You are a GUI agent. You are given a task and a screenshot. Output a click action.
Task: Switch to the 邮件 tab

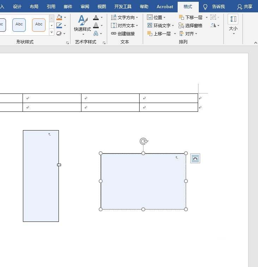coord(68,7)
